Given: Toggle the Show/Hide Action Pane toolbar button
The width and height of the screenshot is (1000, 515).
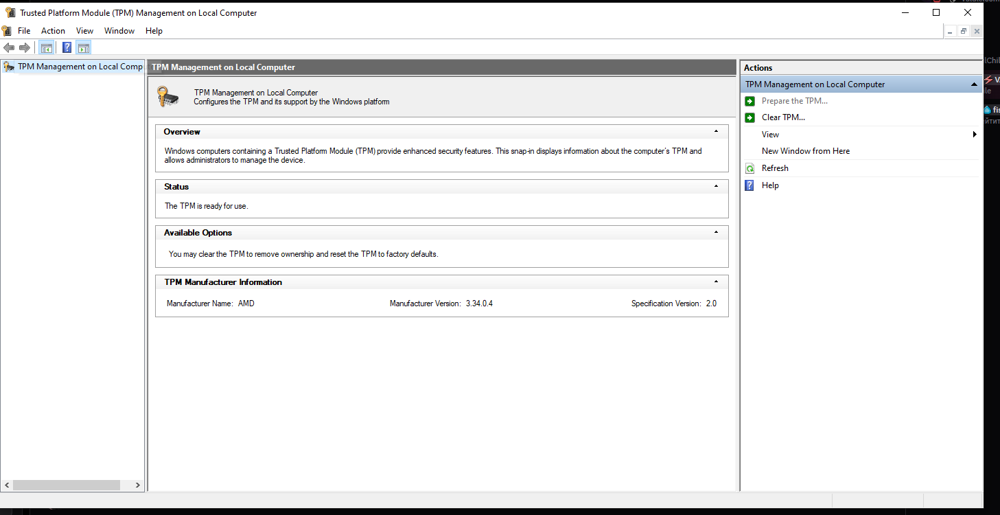Looking at the screenshot, I should [84, 48].
